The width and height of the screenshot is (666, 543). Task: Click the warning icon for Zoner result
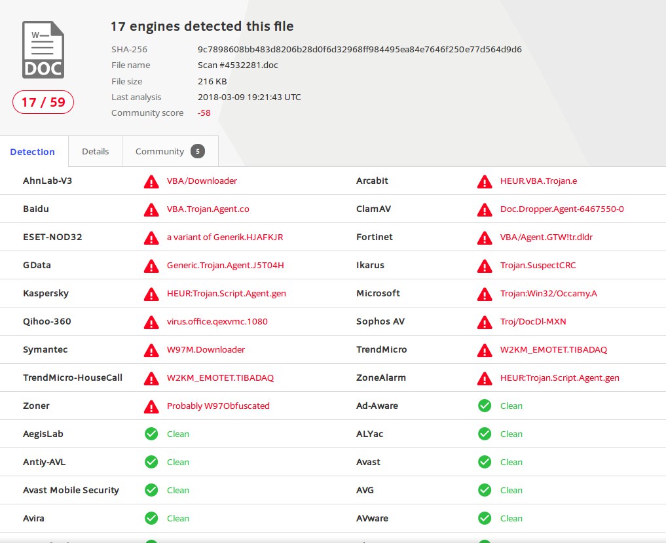[151, 406]
